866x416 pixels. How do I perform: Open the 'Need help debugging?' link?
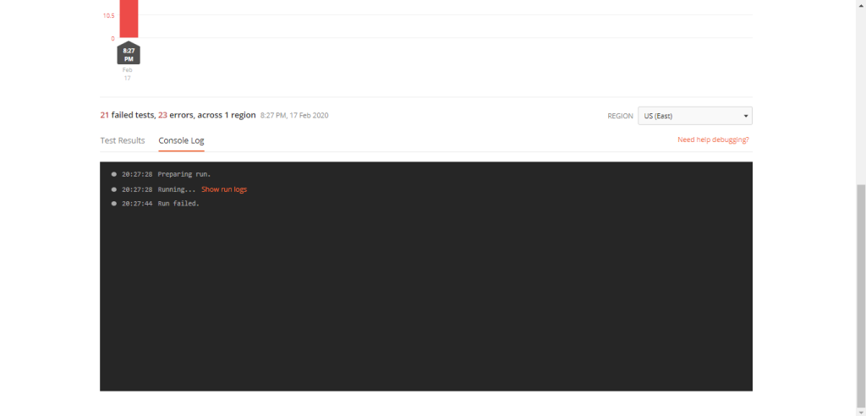pyautogui.click(x=713, y=140)
